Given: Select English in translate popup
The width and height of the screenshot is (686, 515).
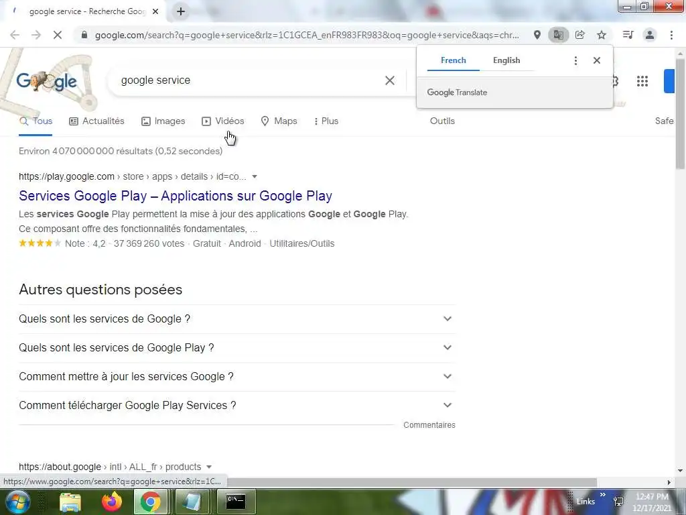Looking at the screenshot, I should [506, 60].
